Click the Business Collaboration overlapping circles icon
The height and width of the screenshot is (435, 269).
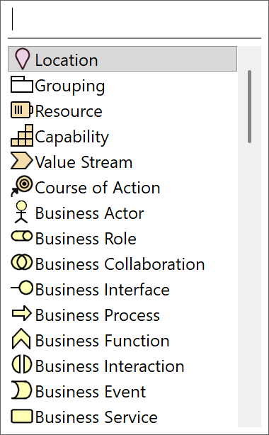click(22, 262)
